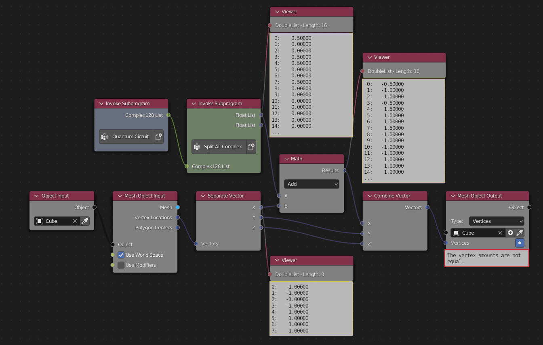The image size is (543, 345).
Task: Click the new subprogram icon beside Split All Complex
Action: click(251, 147)
